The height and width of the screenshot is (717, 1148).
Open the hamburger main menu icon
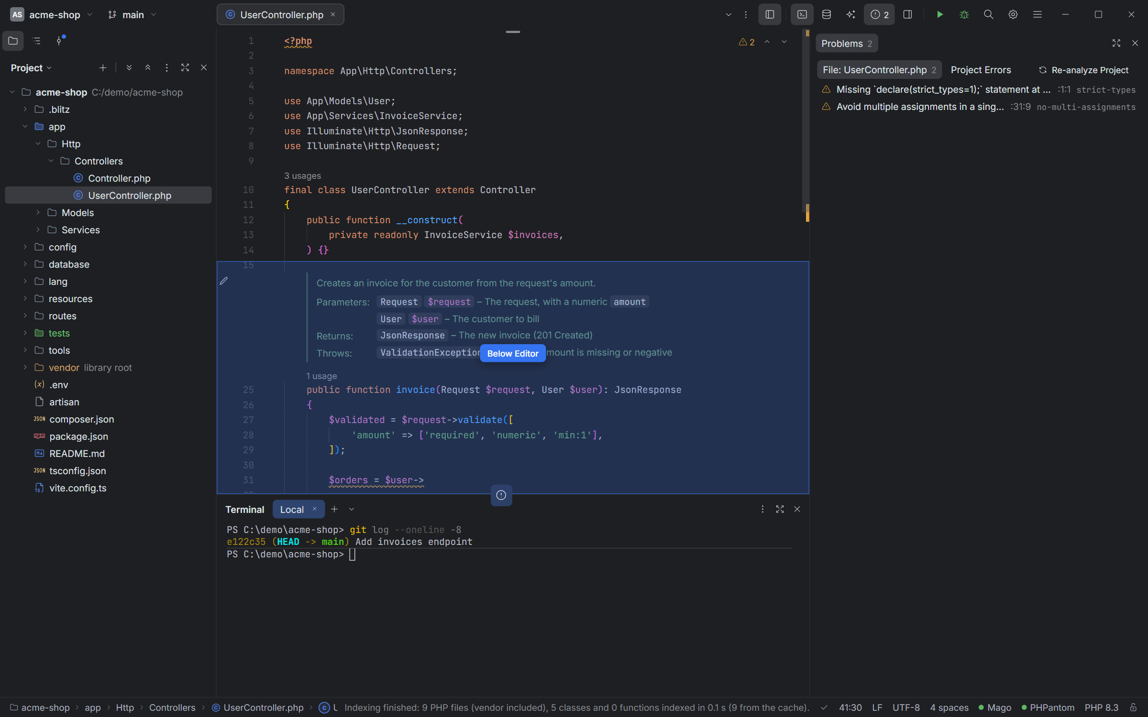1037,14
